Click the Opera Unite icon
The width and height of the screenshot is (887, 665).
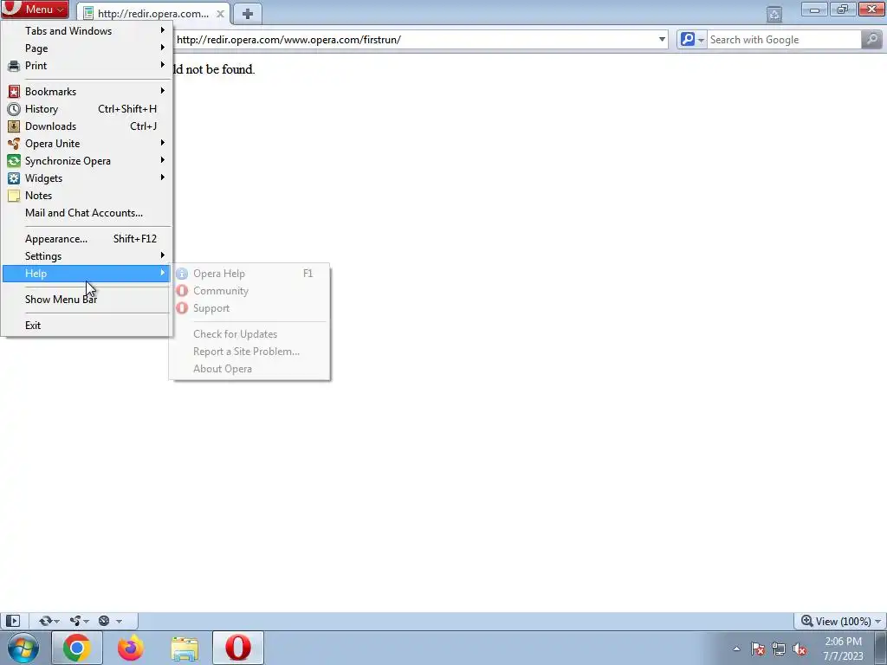point(14,144)
